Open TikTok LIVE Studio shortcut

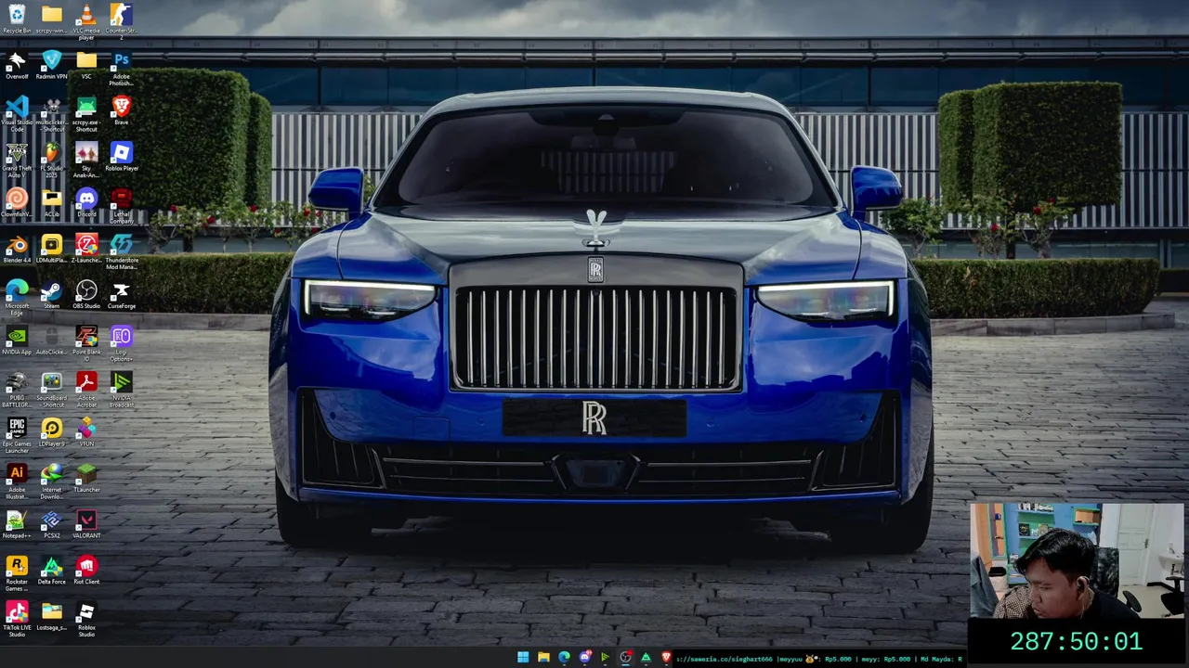[17, 619]
